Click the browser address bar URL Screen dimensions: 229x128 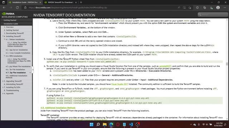click(x=68, y=7)
